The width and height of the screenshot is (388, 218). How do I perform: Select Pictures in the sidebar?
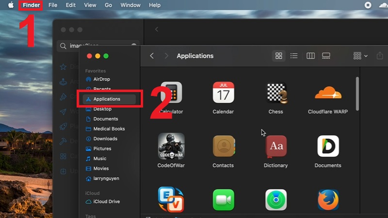98,149
